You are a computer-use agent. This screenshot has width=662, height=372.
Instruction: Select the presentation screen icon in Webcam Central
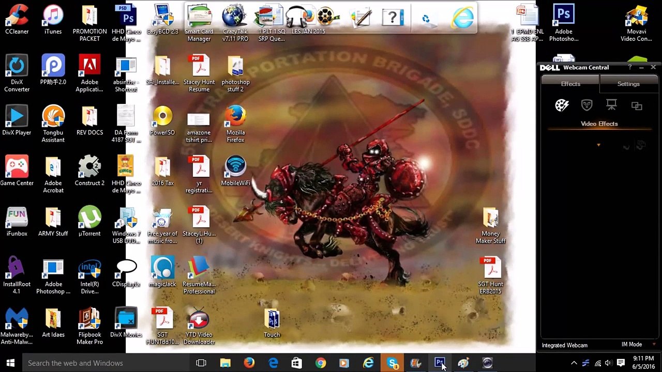(611, 105)
